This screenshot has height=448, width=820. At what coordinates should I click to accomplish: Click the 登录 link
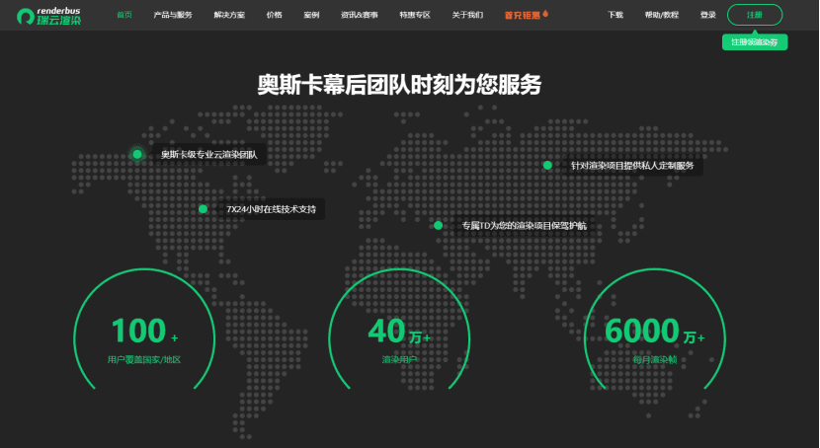click(707, 16)
